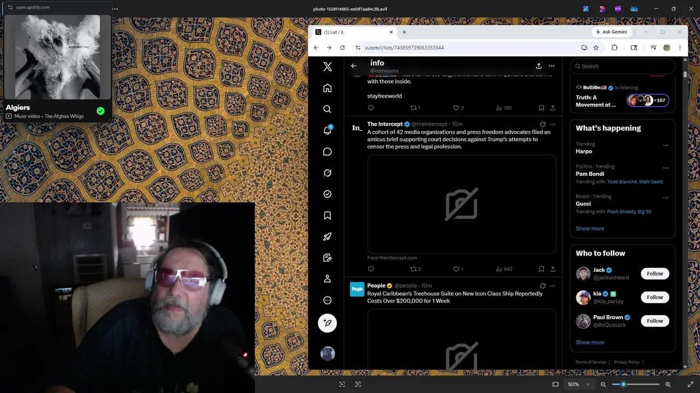Open Chrome media controls icon
This screenshot has height=393, width=700.
[654, 48]
